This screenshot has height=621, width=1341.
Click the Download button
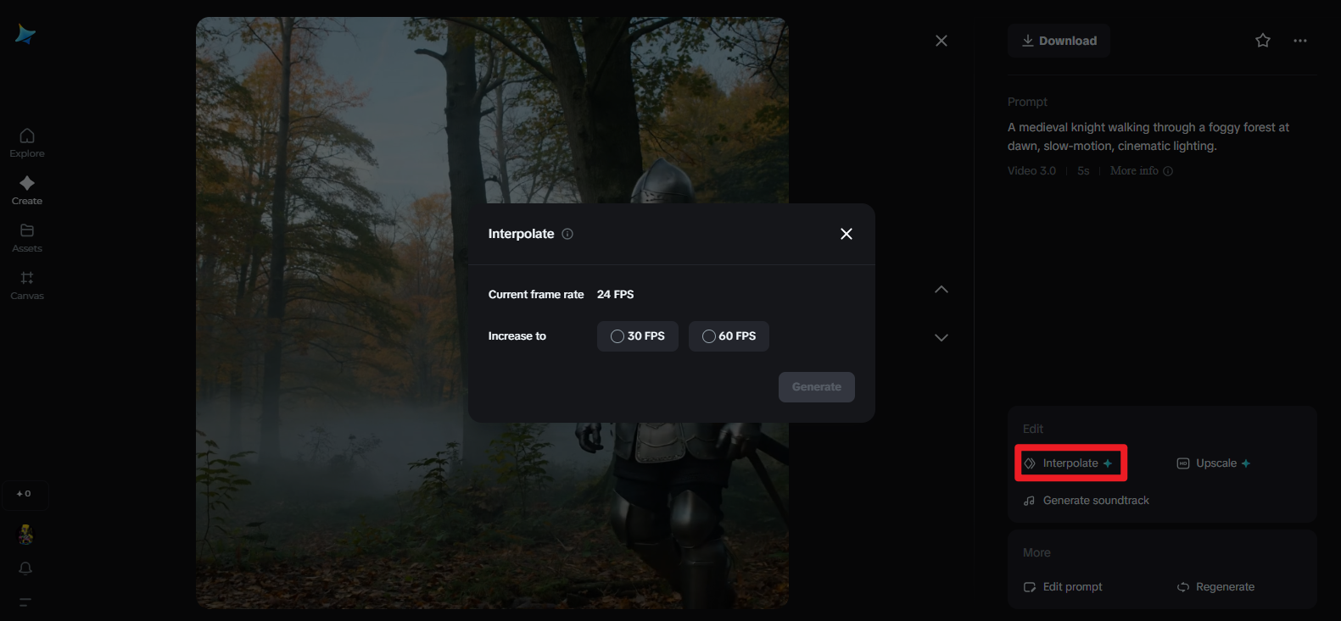(1059, 41)
